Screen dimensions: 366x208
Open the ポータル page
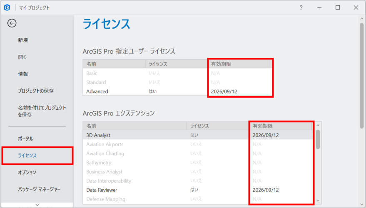click(x=26, y=139)
